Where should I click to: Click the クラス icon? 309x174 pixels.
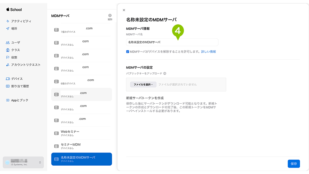tap(8, 50)
